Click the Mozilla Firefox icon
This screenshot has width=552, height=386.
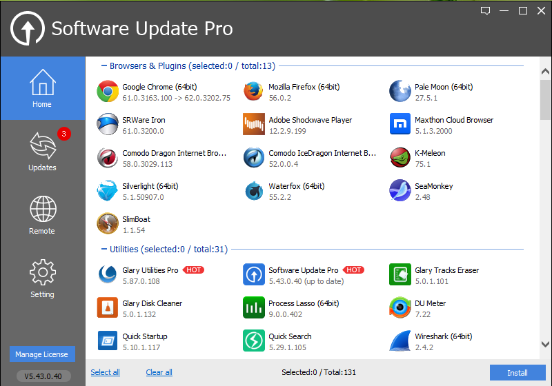253,92
